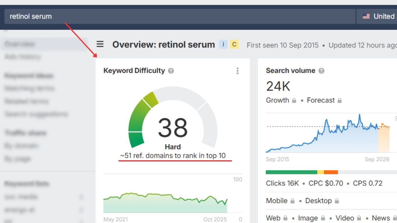Click the lock icon next to Forecast
This screenshot has width=397, height=223.
(340, 101)
